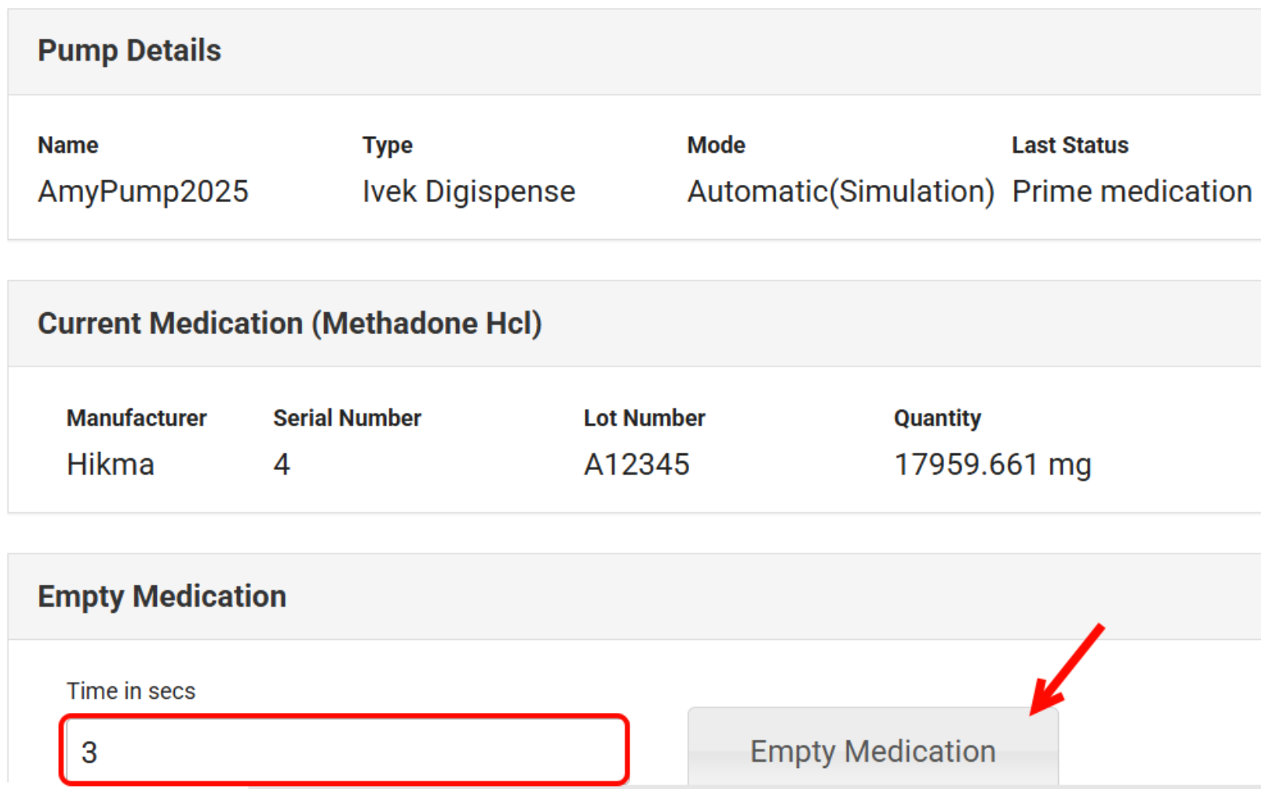Image resolution: width=1261 pixels, height=789 pixels.
Task: Click the Quantity column label
Action: point(937,418)
